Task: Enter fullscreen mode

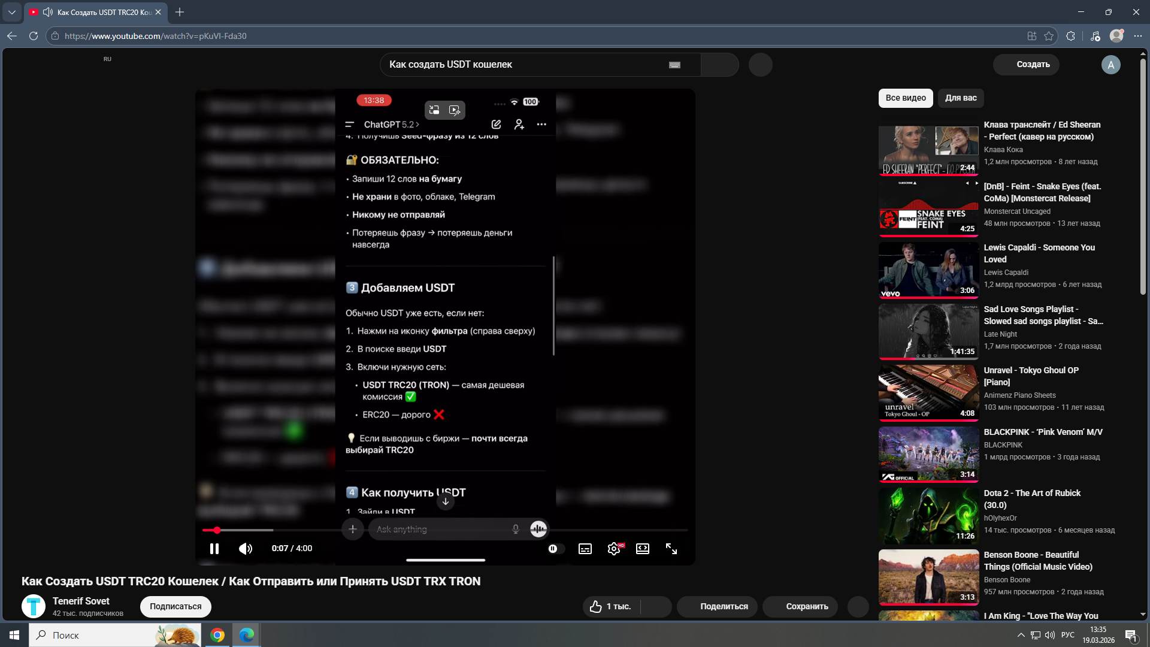Action: point(671,549)
